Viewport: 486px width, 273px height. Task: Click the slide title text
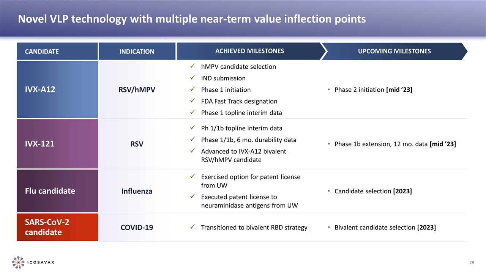coord(192,19)
